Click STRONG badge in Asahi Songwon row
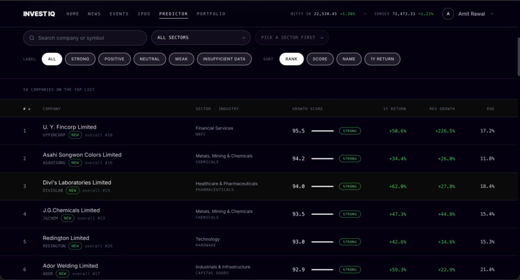 click(350, 159)
